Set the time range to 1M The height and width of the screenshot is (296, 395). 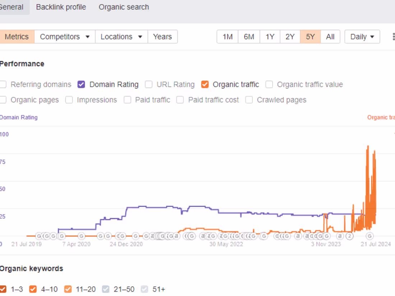coord(227,37)
